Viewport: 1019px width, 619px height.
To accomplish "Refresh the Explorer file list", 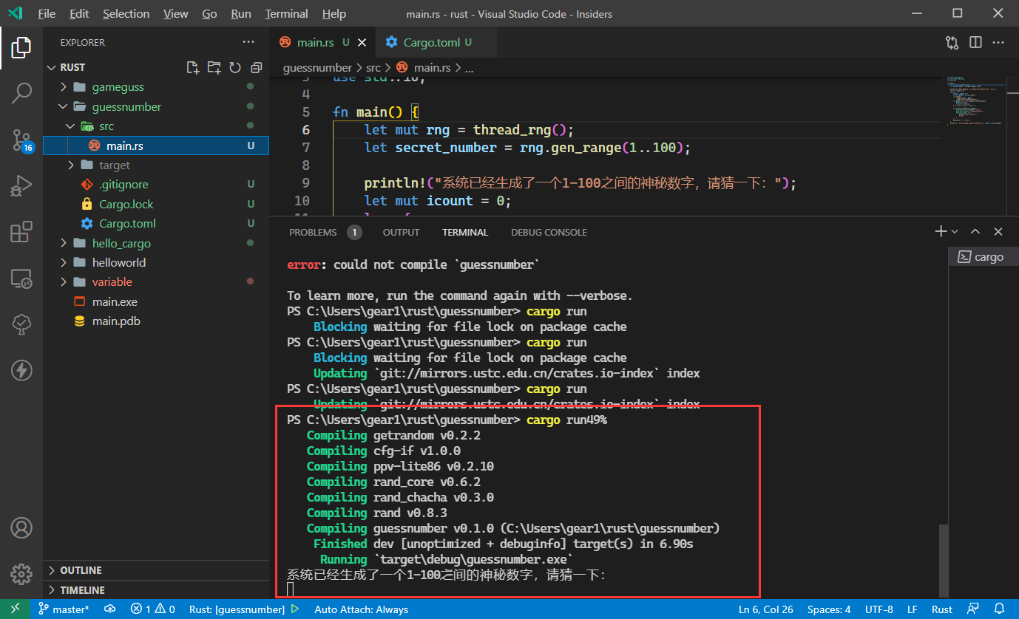I will pos(235,67).
